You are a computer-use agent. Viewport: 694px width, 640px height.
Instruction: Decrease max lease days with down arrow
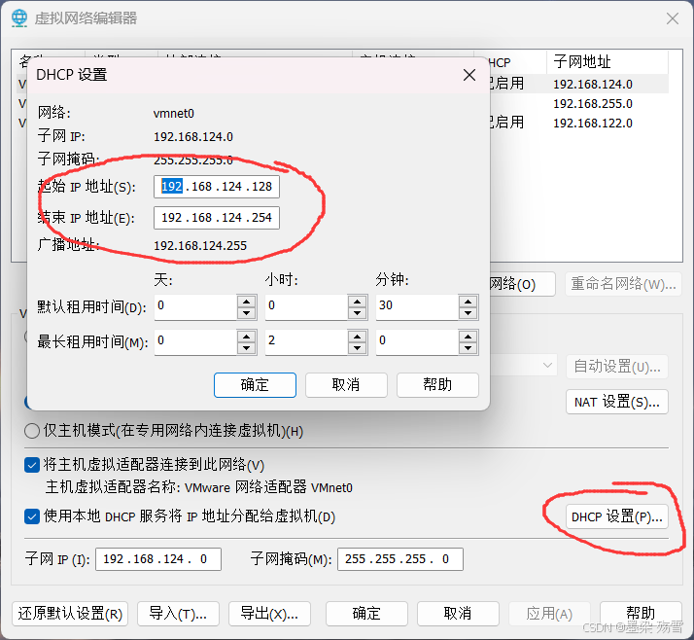pyautogui.click(x=247, y=348)
